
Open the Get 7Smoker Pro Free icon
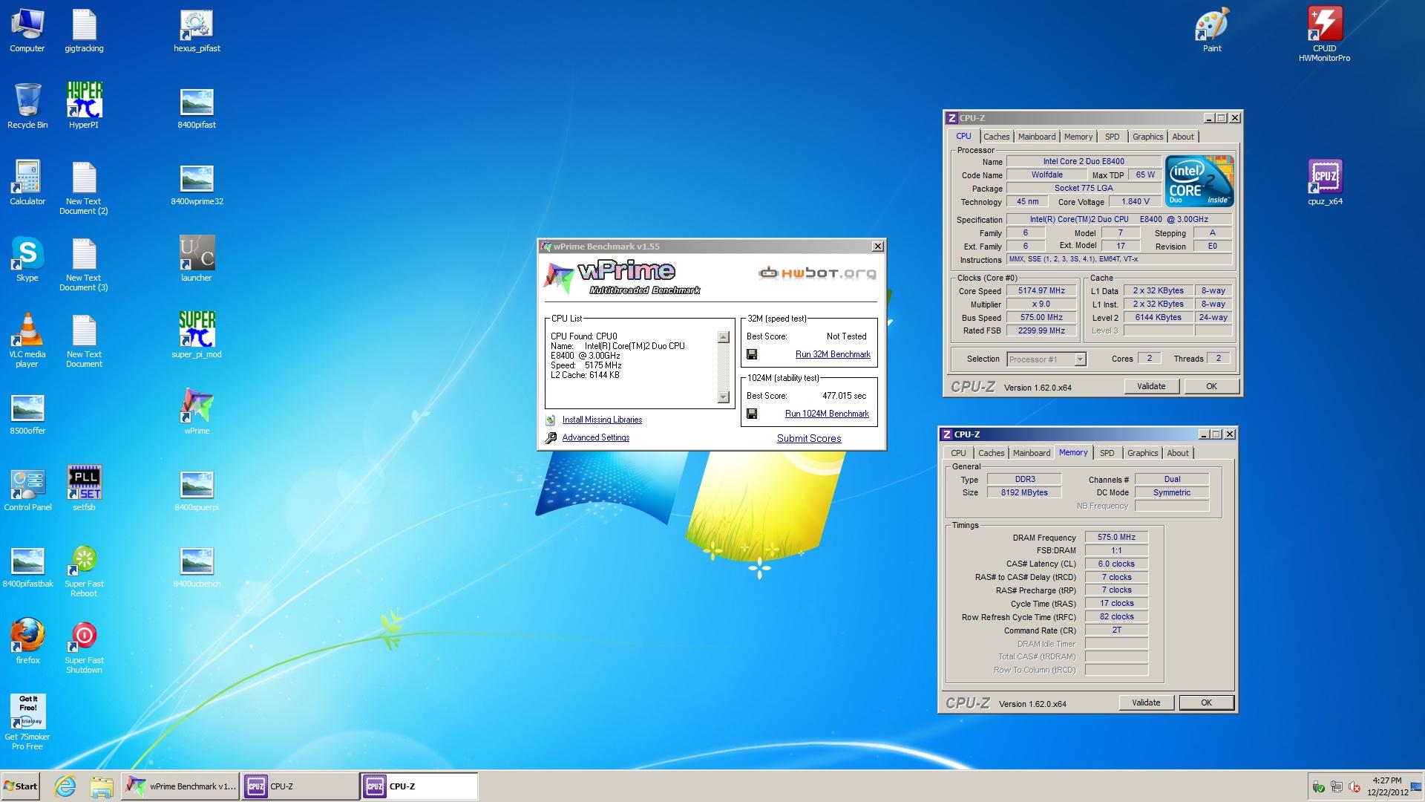click(27, 722)
